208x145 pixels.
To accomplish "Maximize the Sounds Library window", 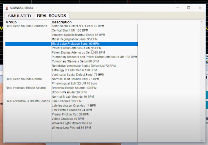I will (189, 8).
